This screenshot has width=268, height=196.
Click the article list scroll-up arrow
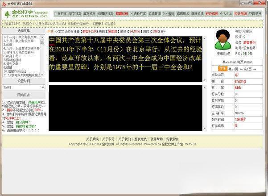[42, 37]
